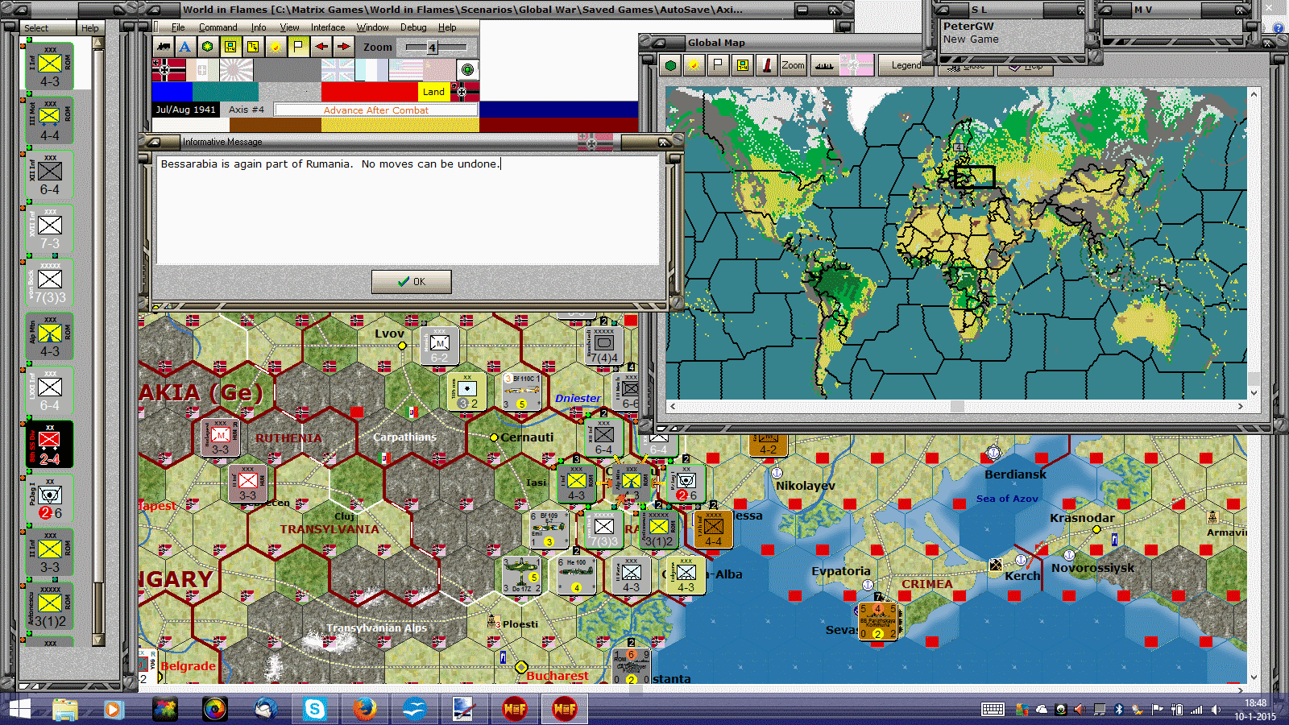Click the blue letter A toolbar icon
Image resolution: width=1289 pixels, height=725 pixels.
pos(185,47)
